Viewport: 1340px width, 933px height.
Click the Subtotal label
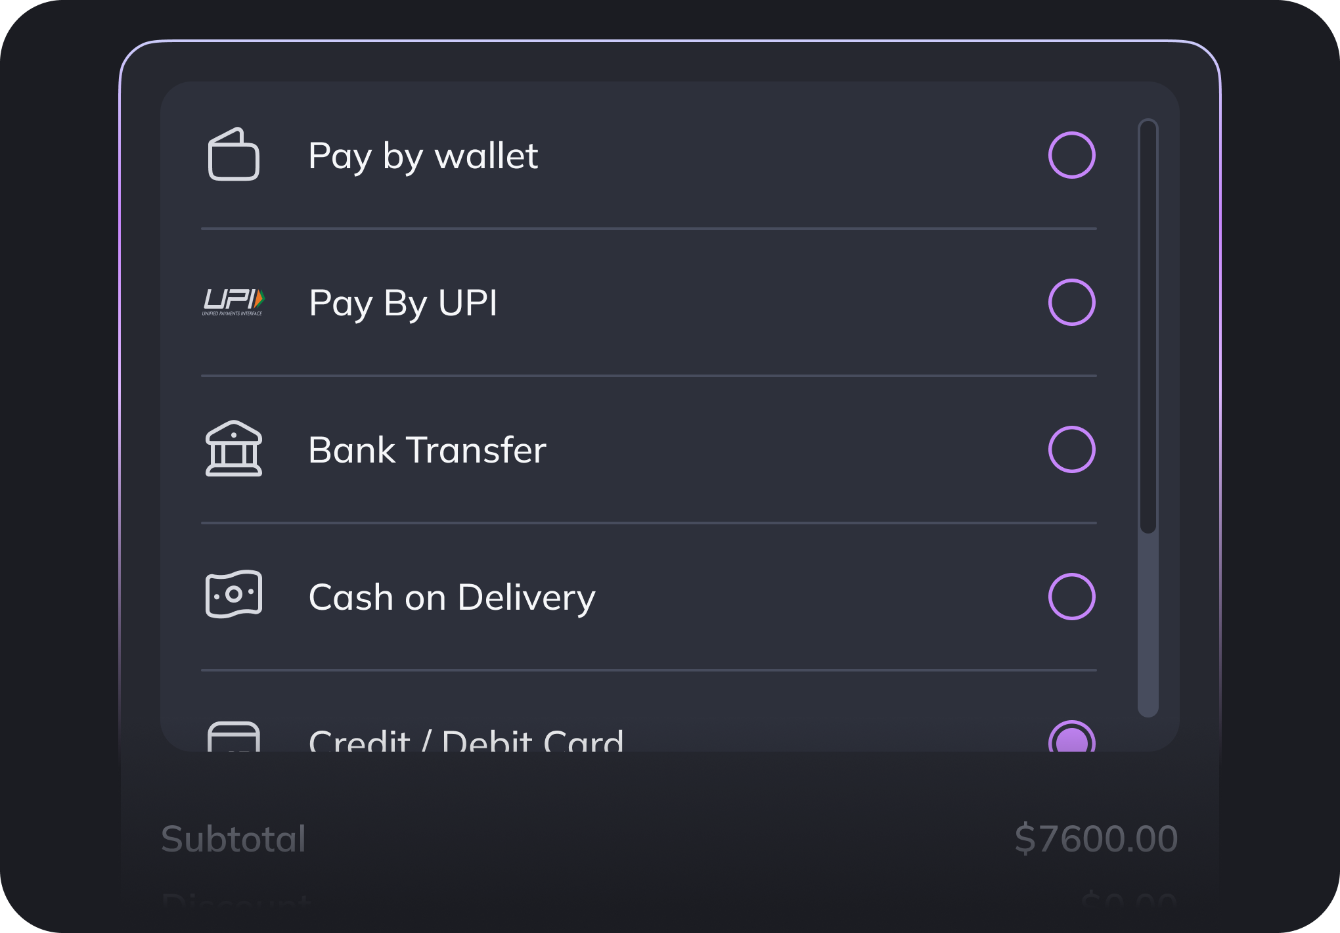click(233, 839)
